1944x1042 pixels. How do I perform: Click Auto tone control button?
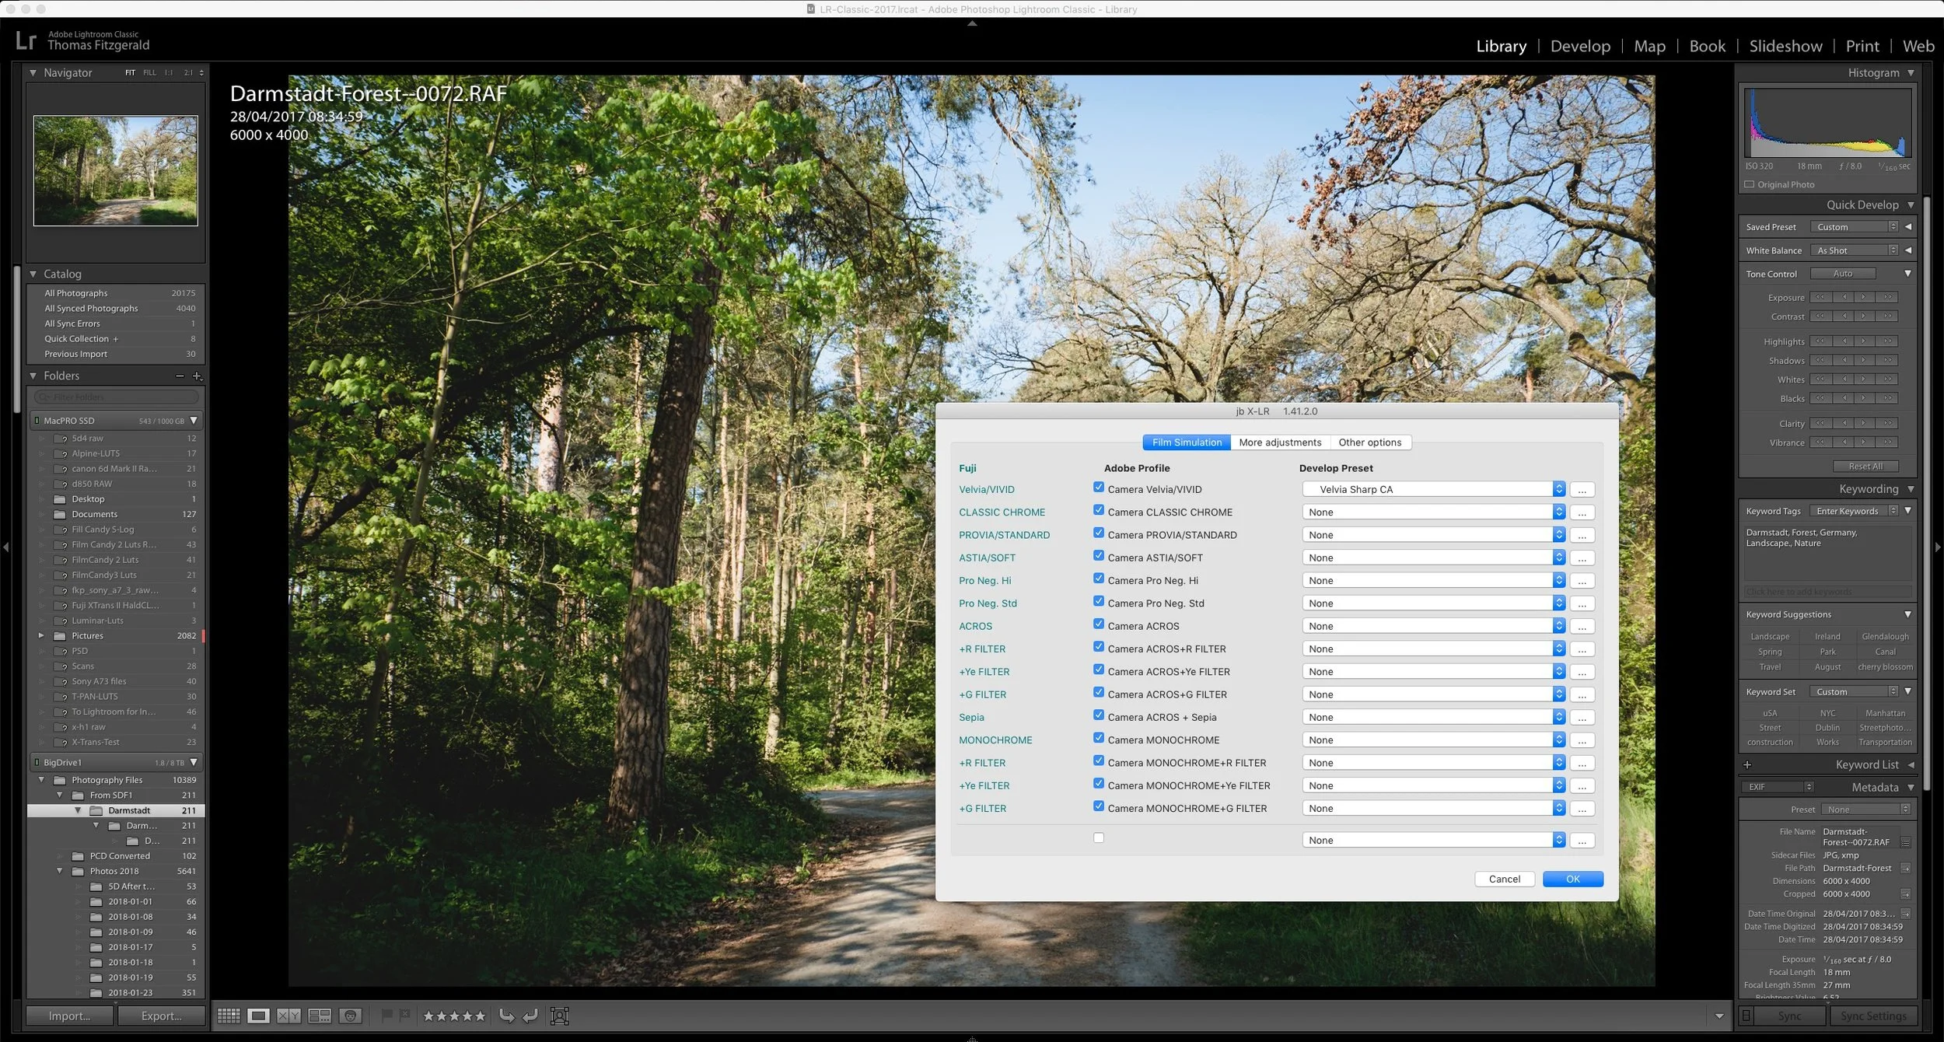point(1843,274)
